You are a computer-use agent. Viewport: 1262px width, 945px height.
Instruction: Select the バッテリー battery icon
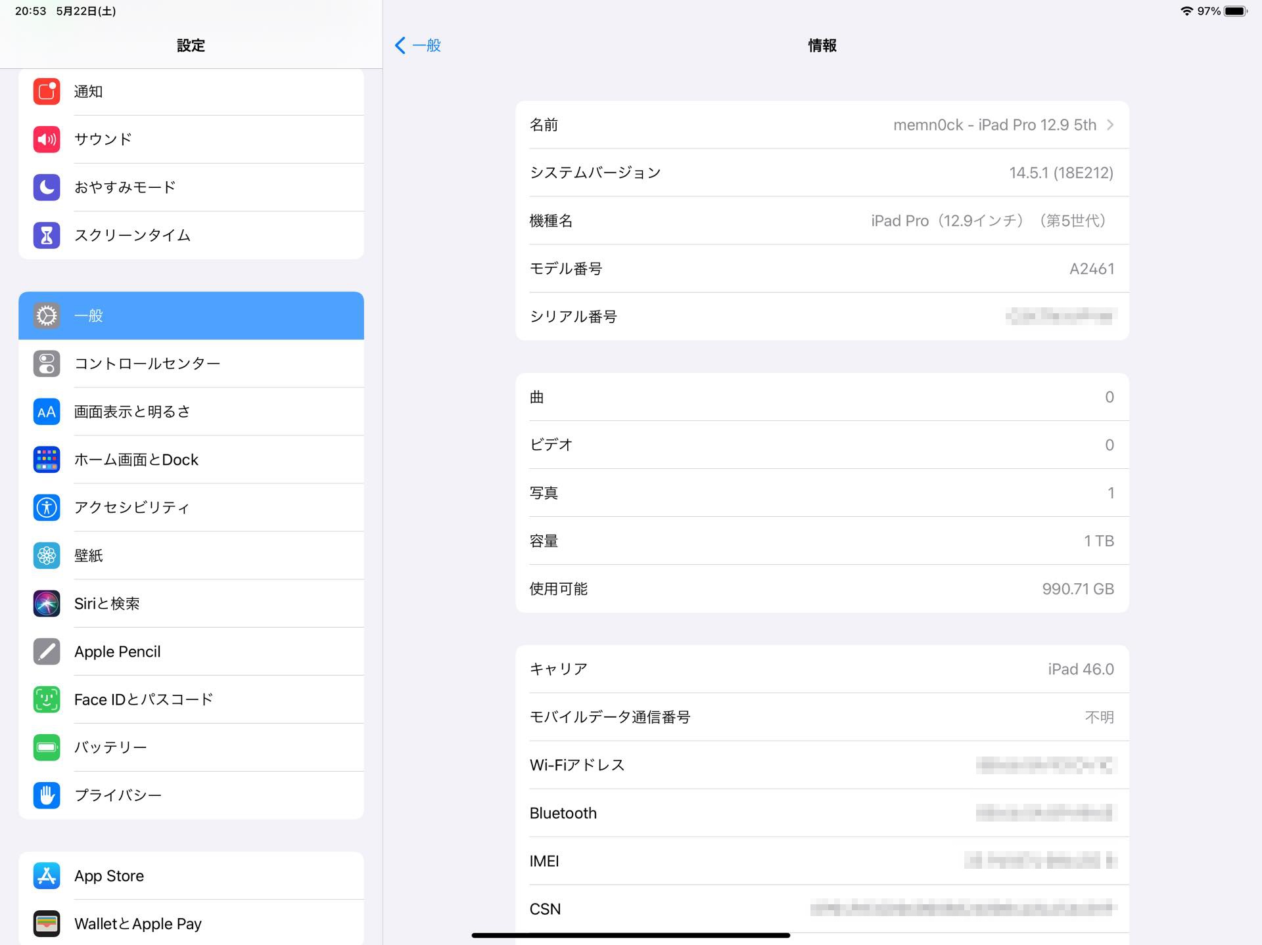[x=47, y=747]
